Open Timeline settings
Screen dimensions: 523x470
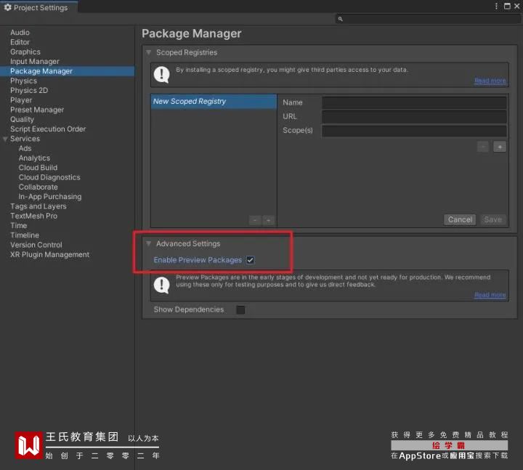tap(25, 235)
